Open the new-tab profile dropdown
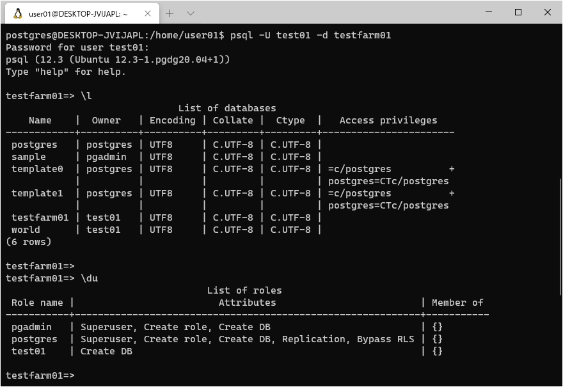563x387 pixels. pyautogui.click(x=191, y=13)
